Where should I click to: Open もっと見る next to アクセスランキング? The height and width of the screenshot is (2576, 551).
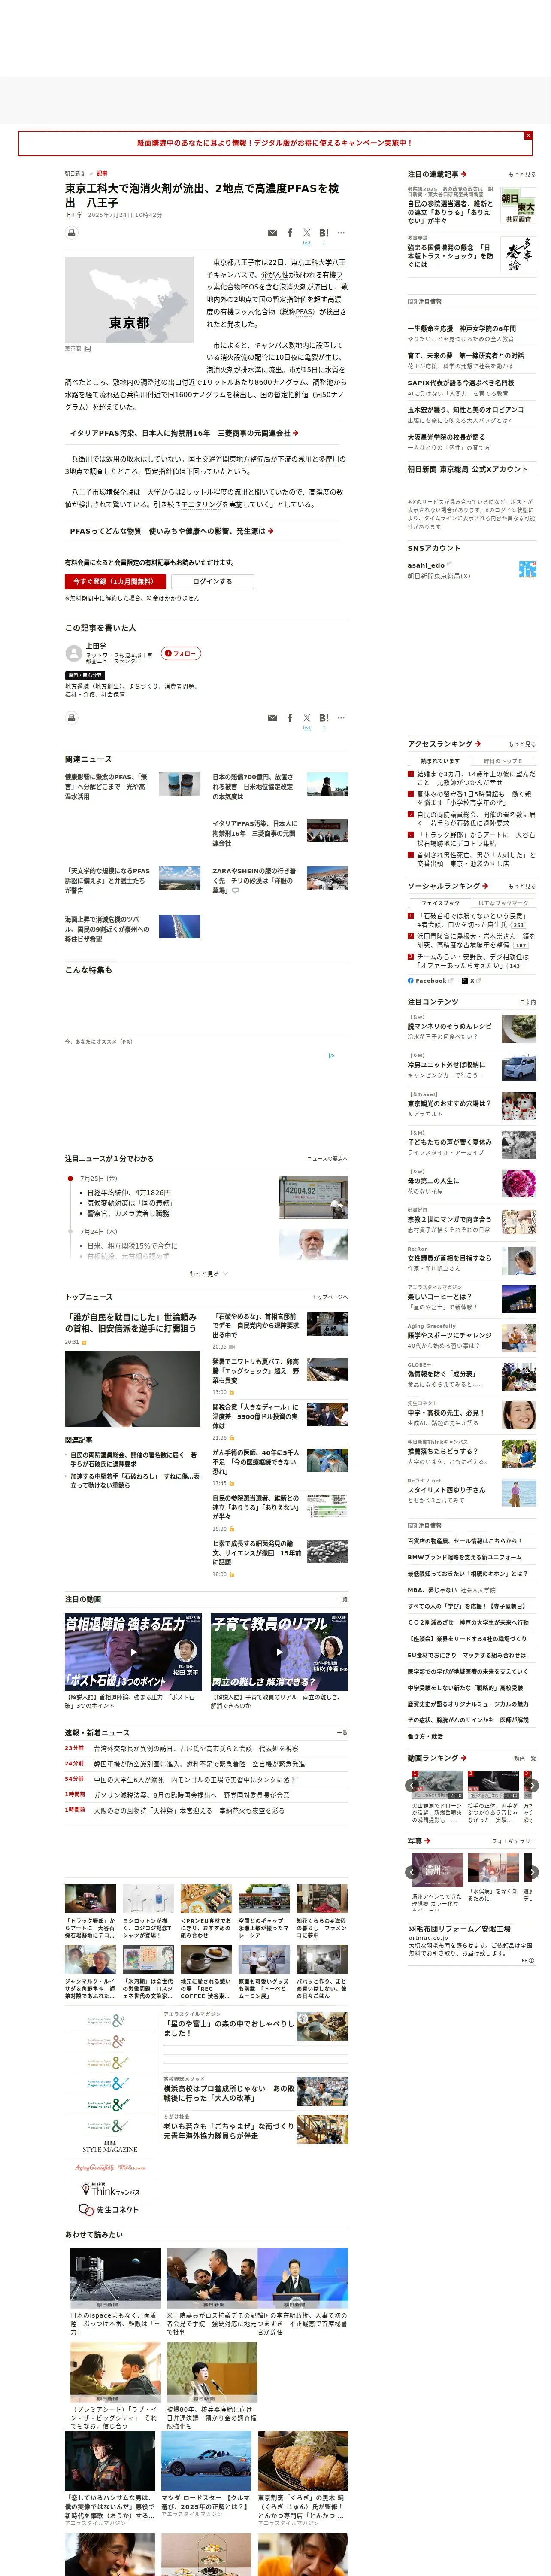pyautogui.click(x=522, y=744)
